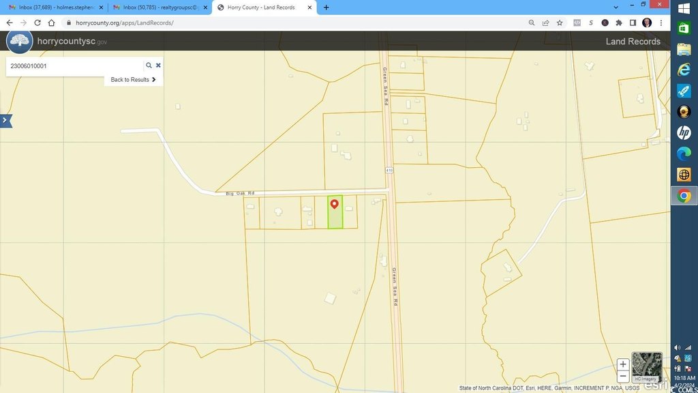Clear the parcel search with the X icon
The image size is (698, 393).
[x=158, y=65]
